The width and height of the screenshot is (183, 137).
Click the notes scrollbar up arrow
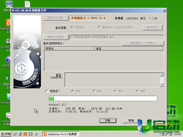click(162, 75)
